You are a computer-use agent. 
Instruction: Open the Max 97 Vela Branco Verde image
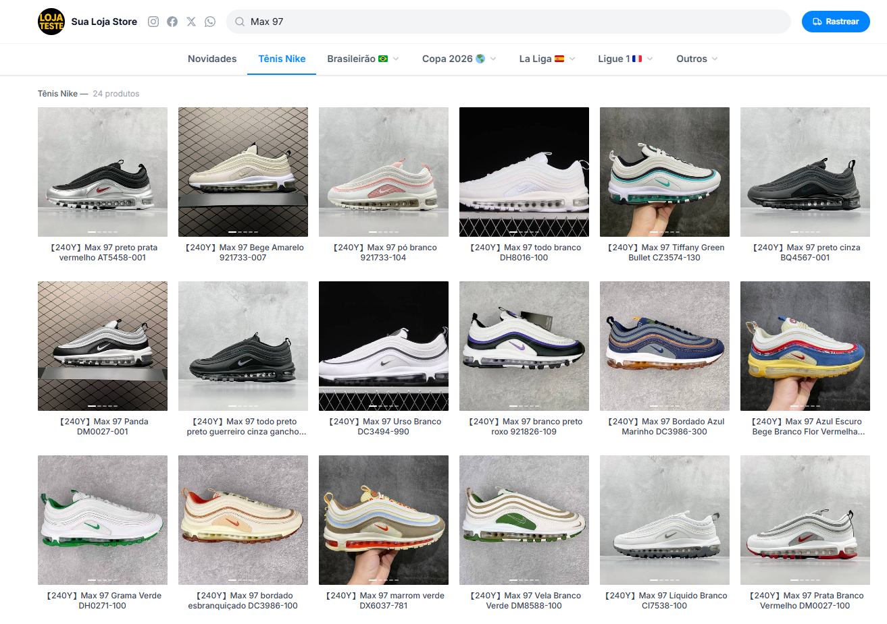(524, 520)
